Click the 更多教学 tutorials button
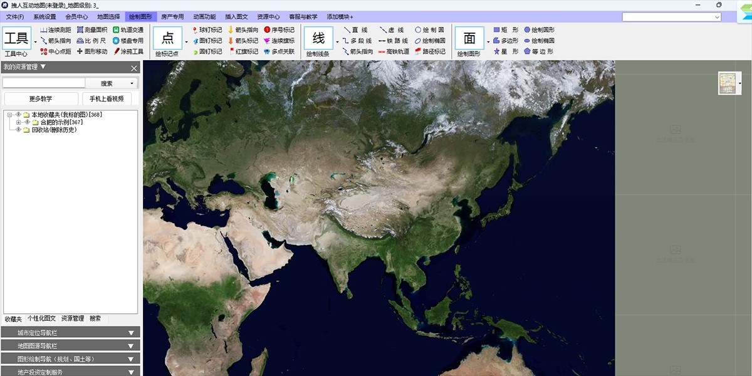 point(41,98)
